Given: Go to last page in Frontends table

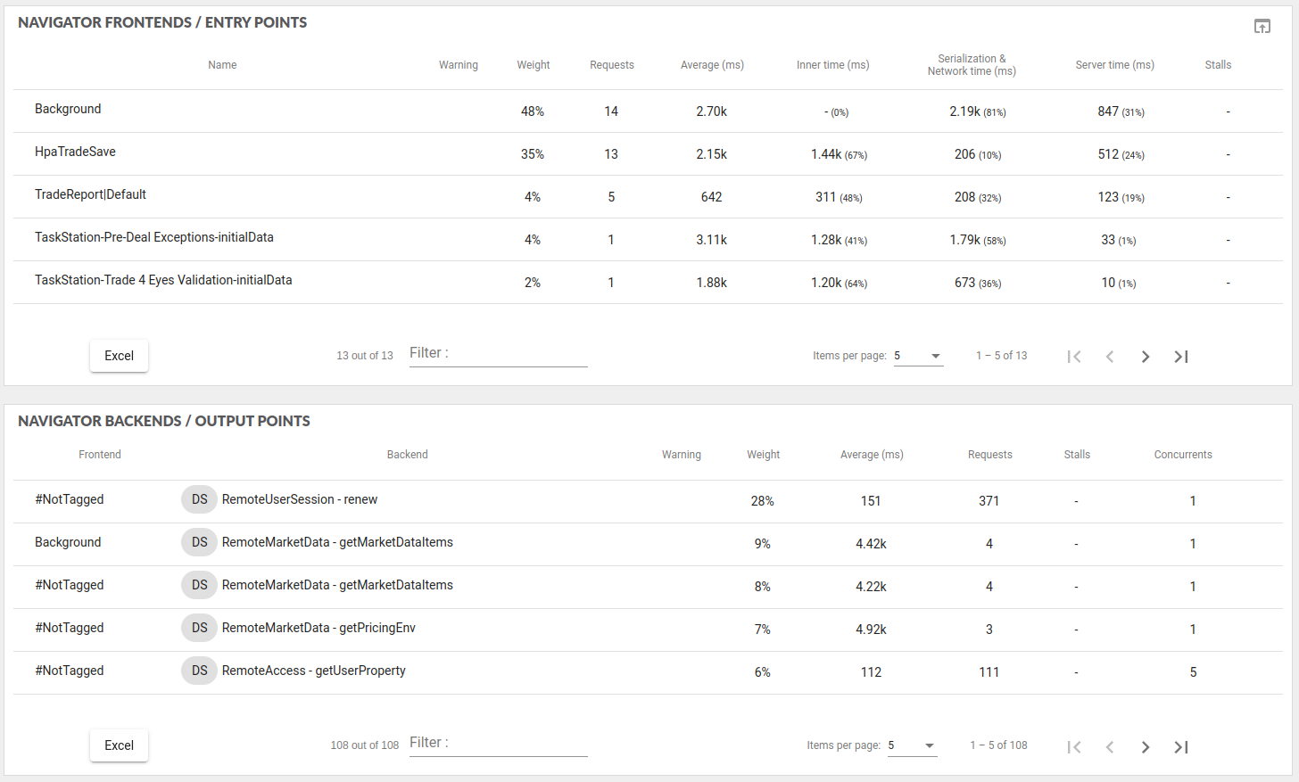Looking at the screenshot, I should (x=1181, y=357).
